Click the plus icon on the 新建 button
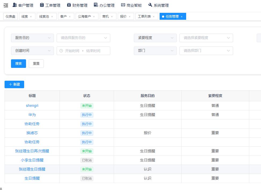The height and width of the screenshot is (190, 261). click(10, 84)
